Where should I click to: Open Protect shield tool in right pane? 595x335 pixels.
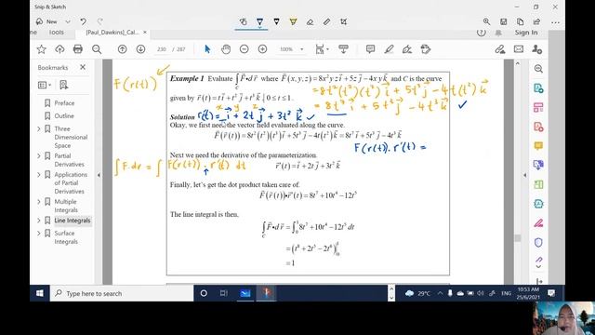[538, 242]
